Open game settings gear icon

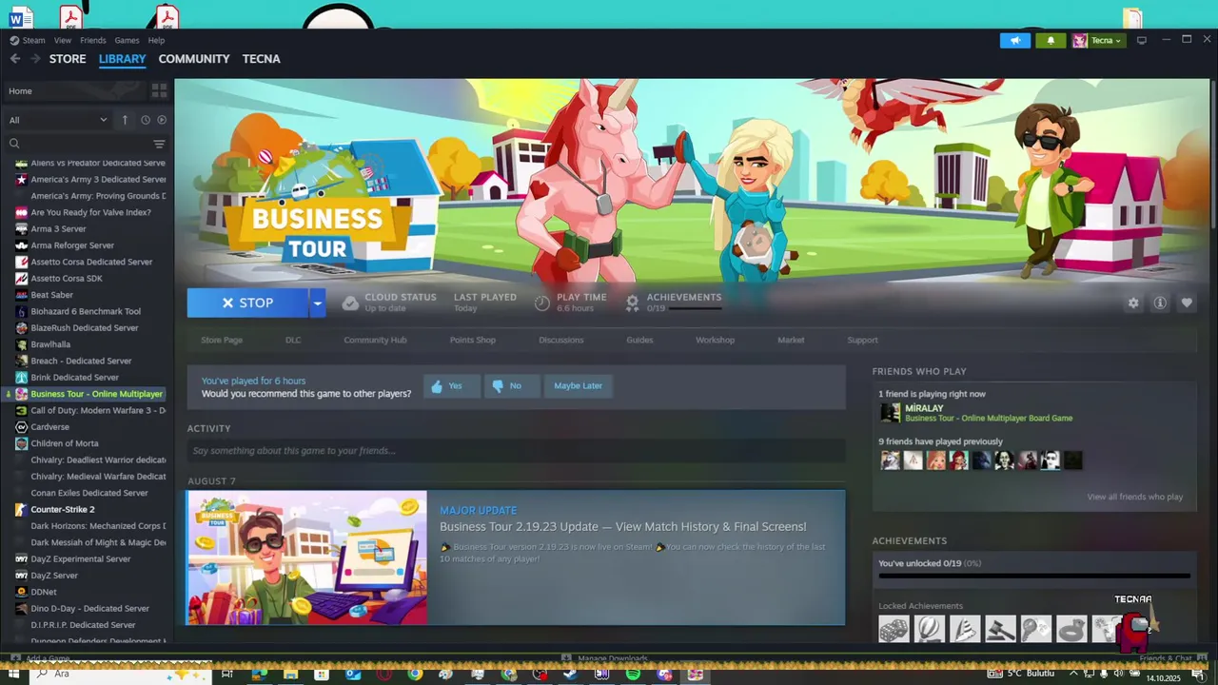tap(1133, 303)
